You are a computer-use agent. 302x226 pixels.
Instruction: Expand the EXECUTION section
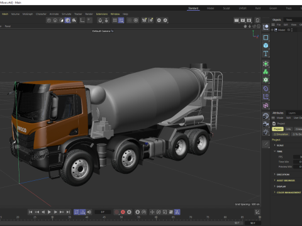[x=275, y=175]
